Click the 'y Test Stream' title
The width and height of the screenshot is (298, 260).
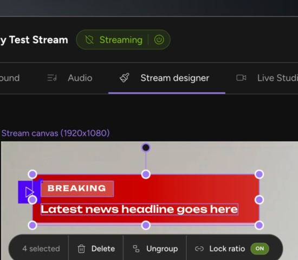pos(34,40)
